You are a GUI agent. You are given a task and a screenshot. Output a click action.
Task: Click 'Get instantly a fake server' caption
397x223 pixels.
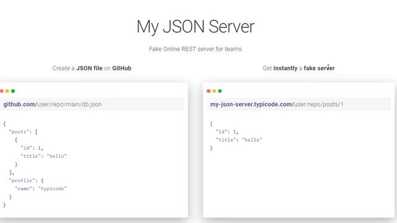(x=298, y=68)
